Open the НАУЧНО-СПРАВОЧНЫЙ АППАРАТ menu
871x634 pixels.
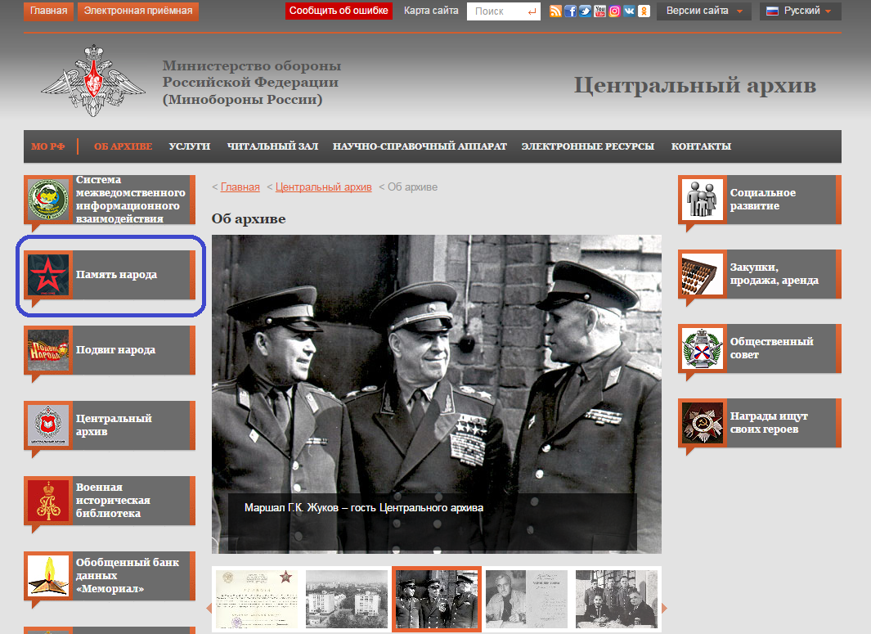coord(420,146)
